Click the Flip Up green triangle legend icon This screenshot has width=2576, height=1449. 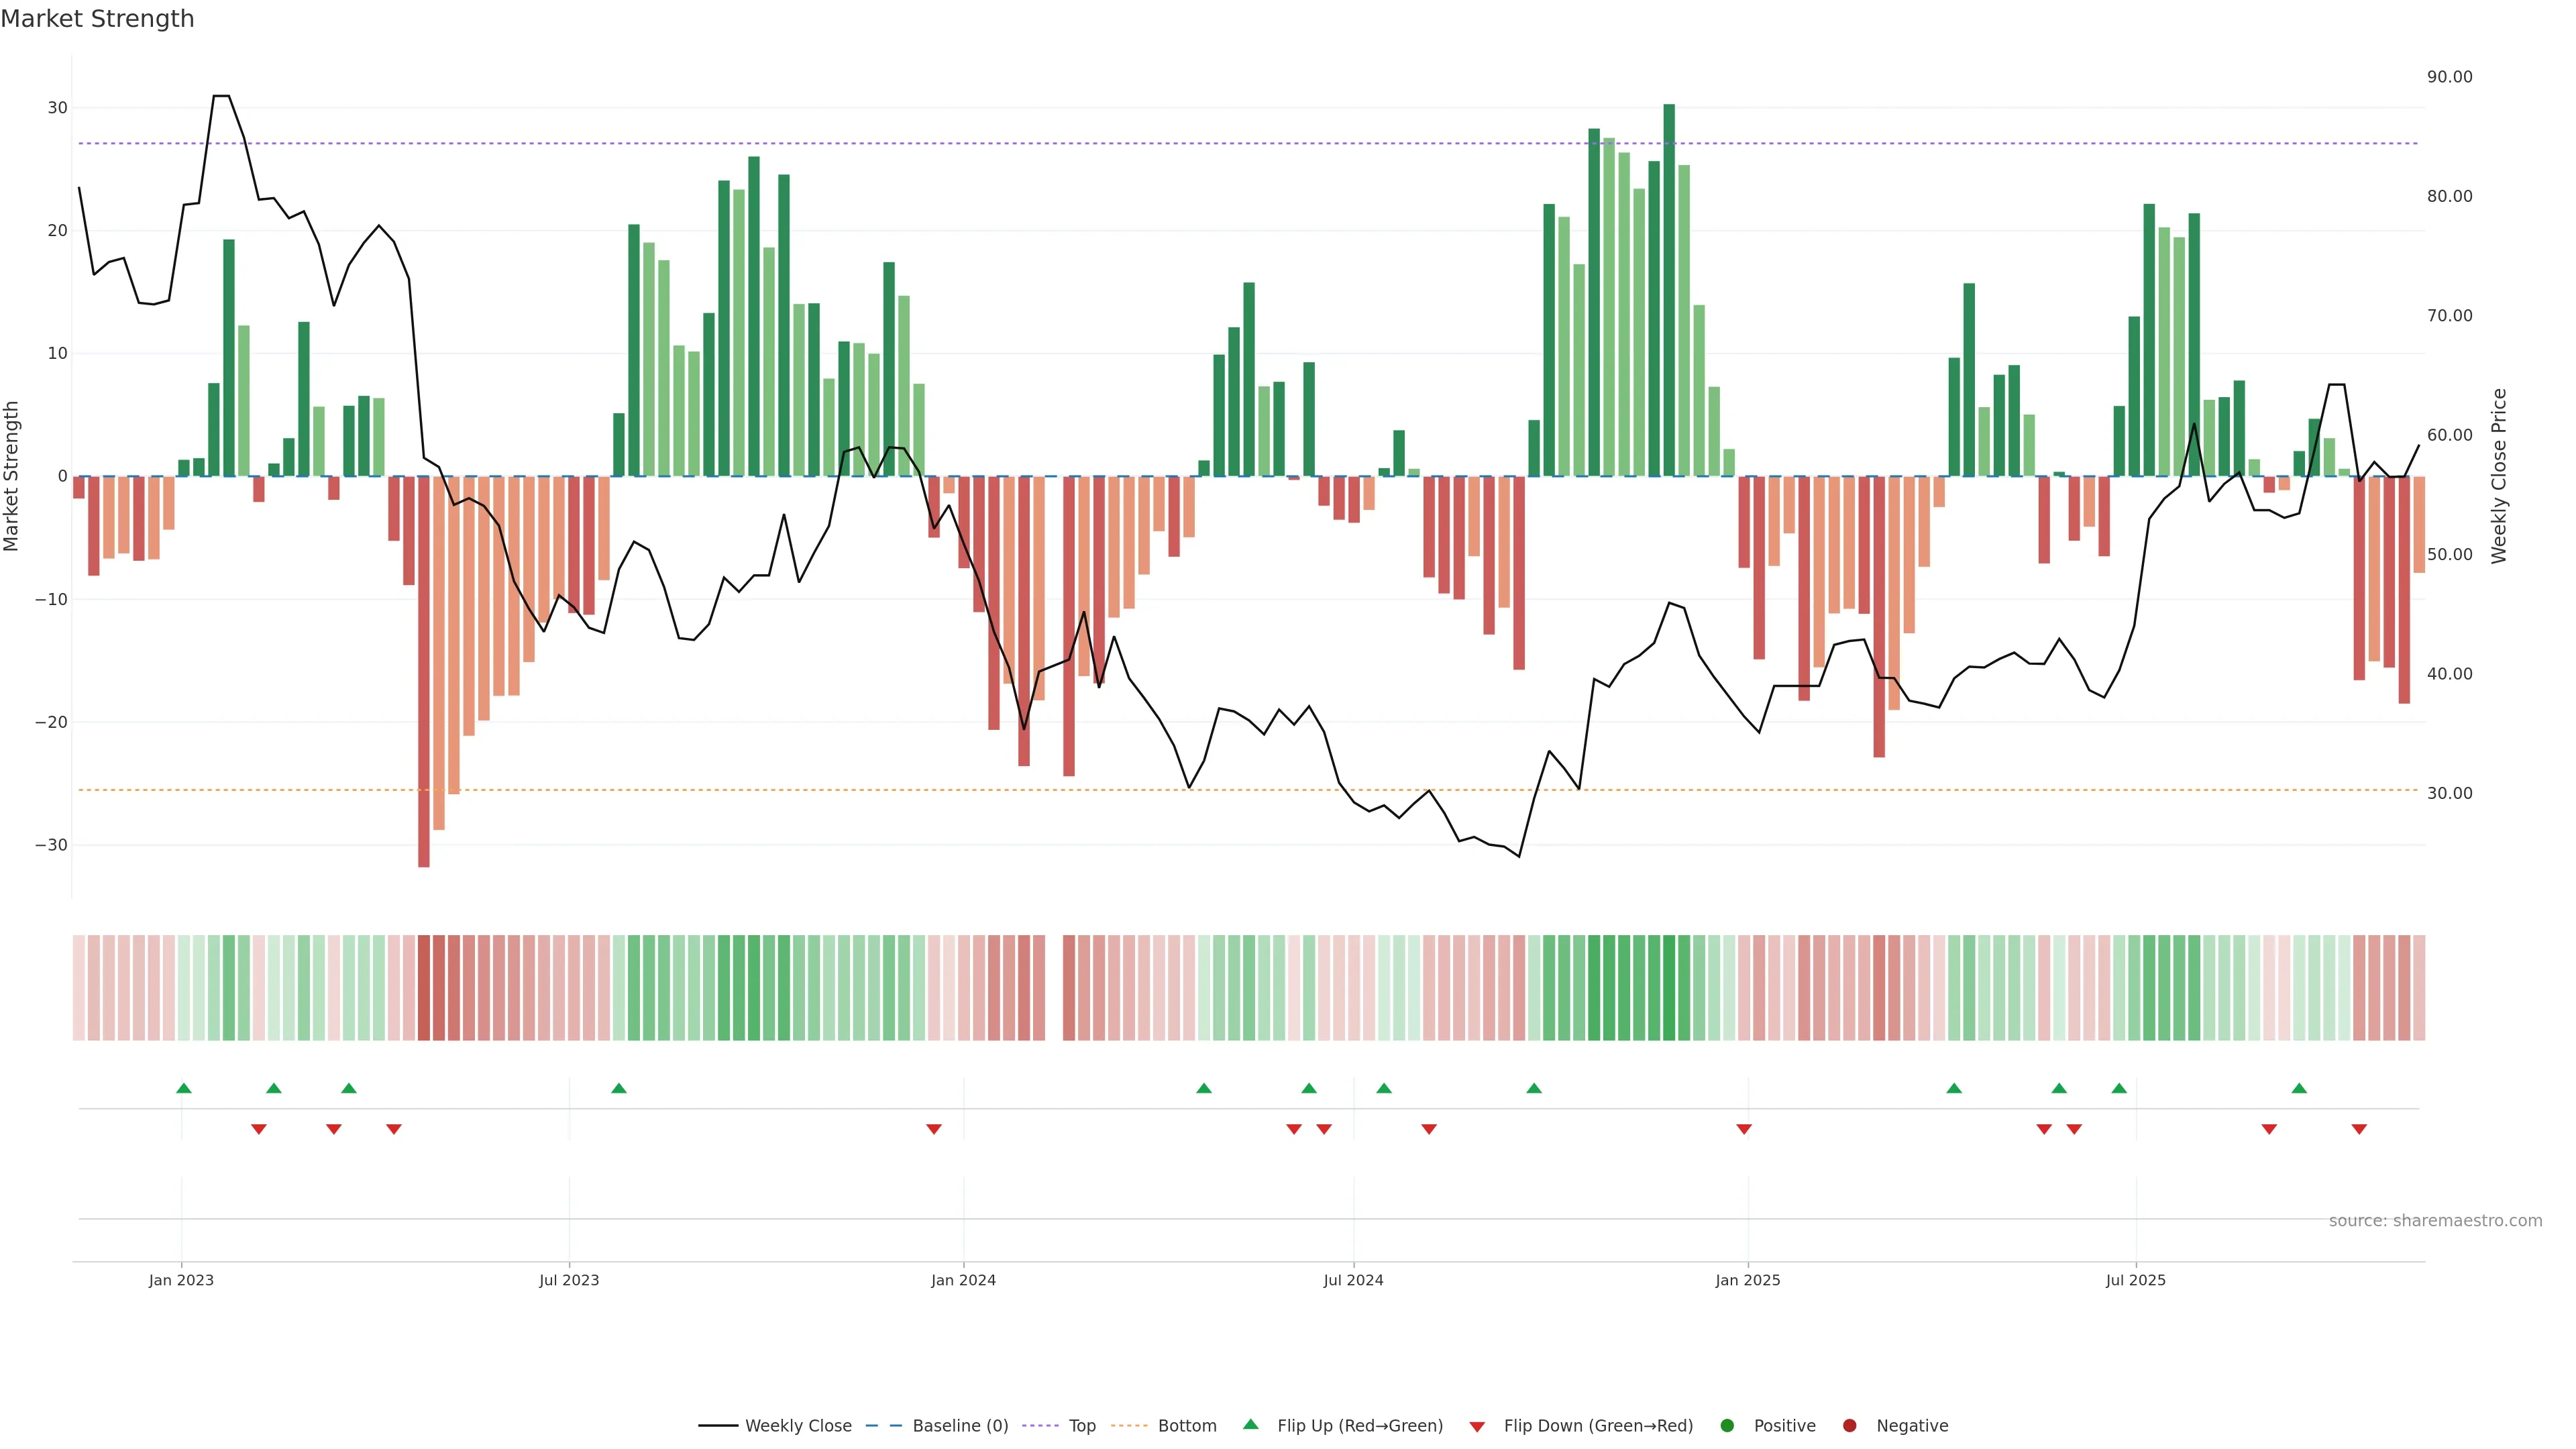pos(1250,1424)
